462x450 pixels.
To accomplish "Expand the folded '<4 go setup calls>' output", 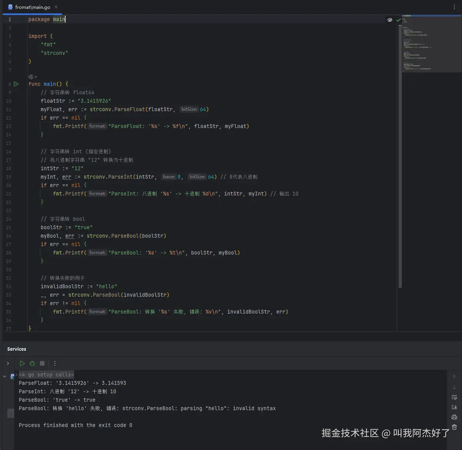I will [x=46, y=374].
